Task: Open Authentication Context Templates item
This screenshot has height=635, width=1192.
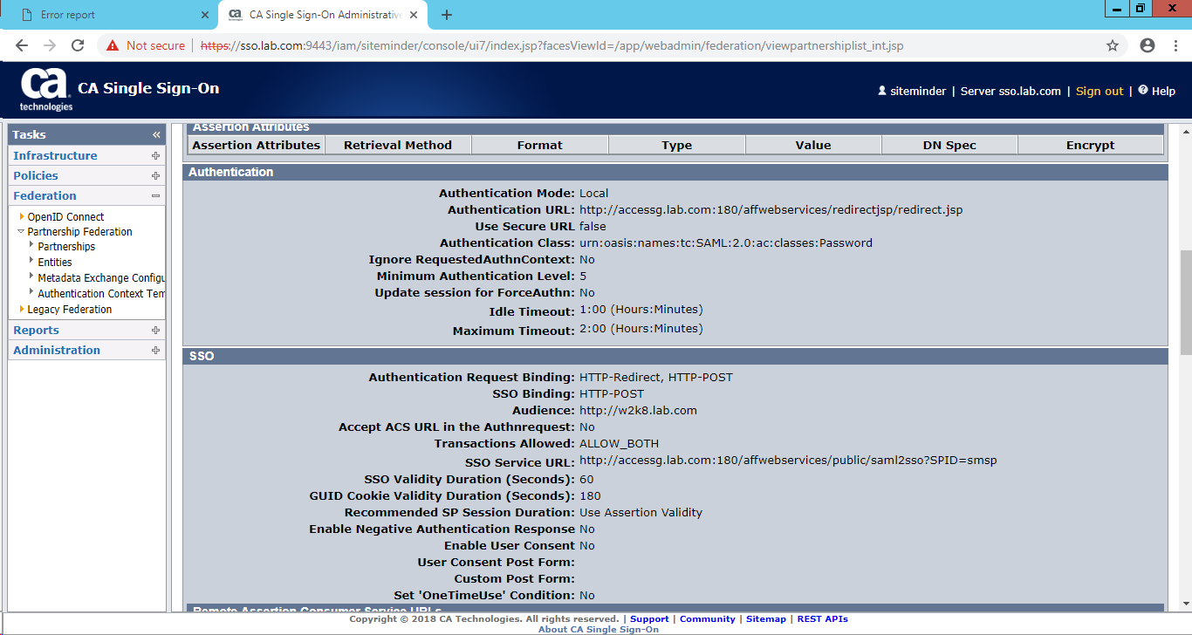Action: point(101,294)
